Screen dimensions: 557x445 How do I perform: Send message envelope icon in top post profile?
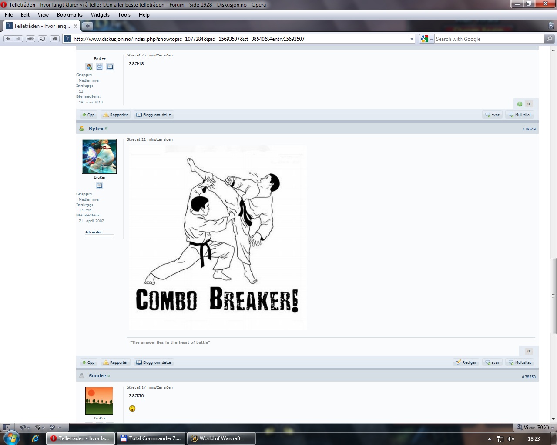pos(99,67)
